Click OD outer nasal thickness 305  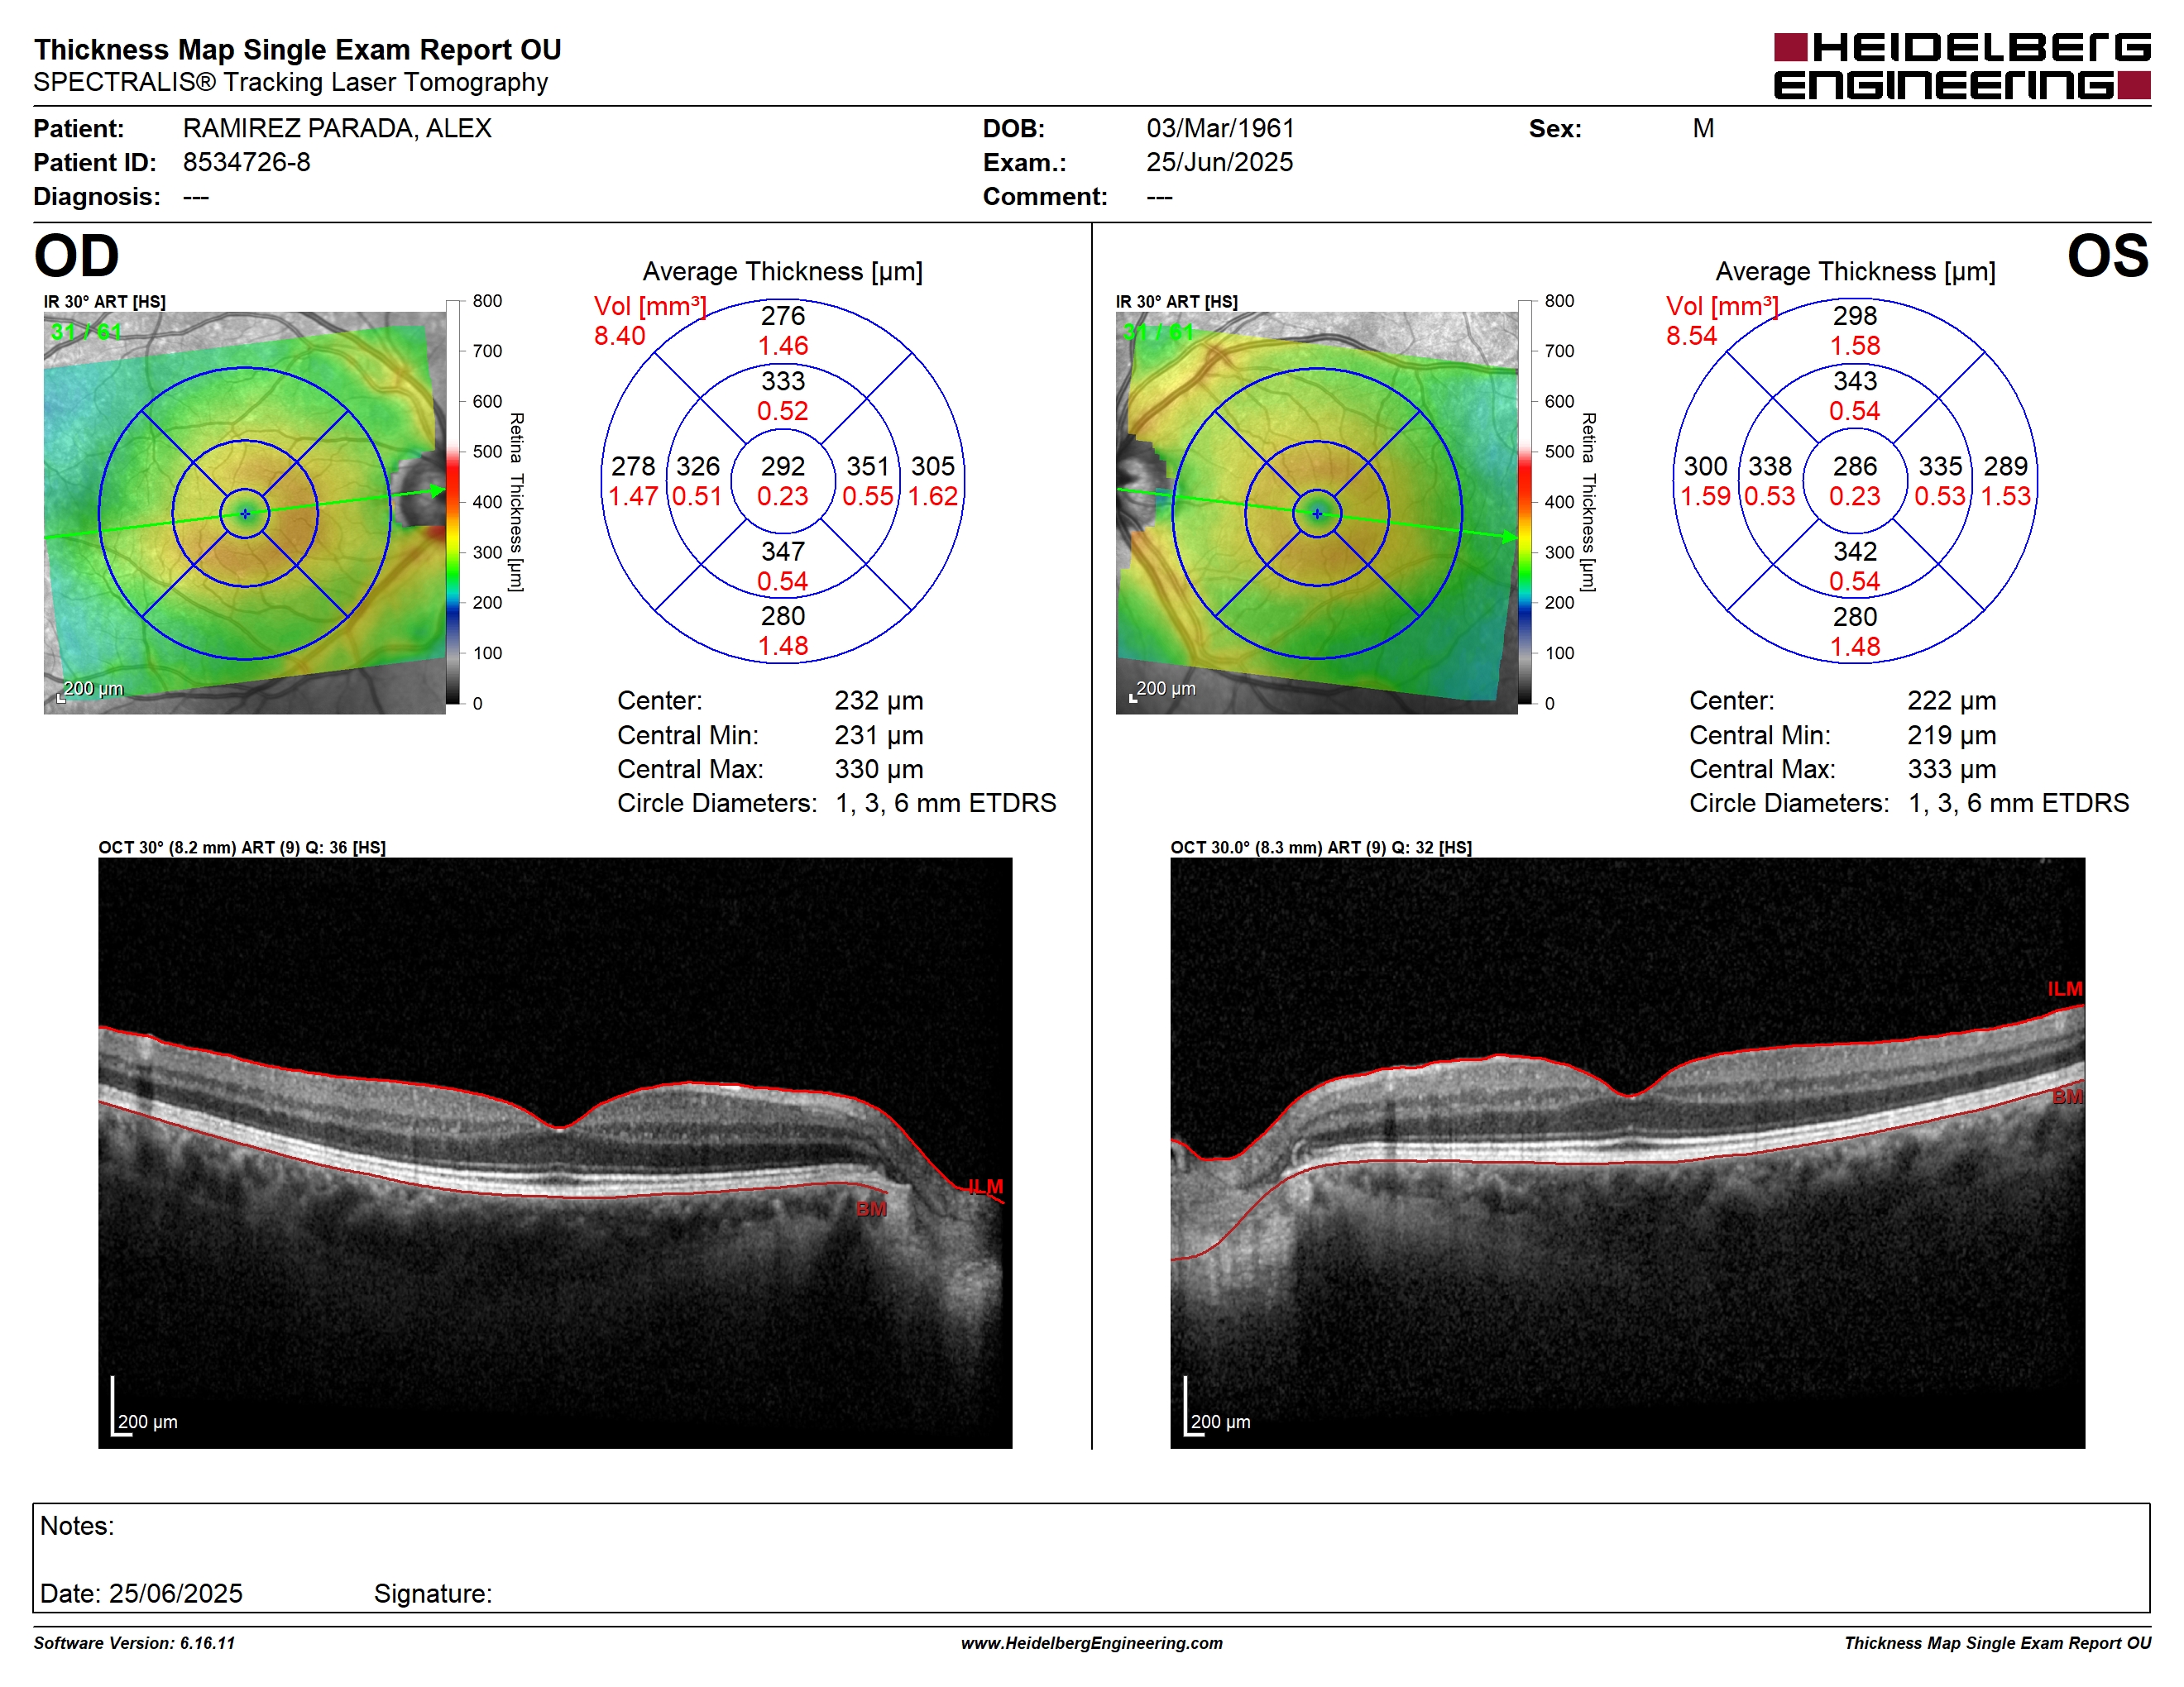[933, 466]
